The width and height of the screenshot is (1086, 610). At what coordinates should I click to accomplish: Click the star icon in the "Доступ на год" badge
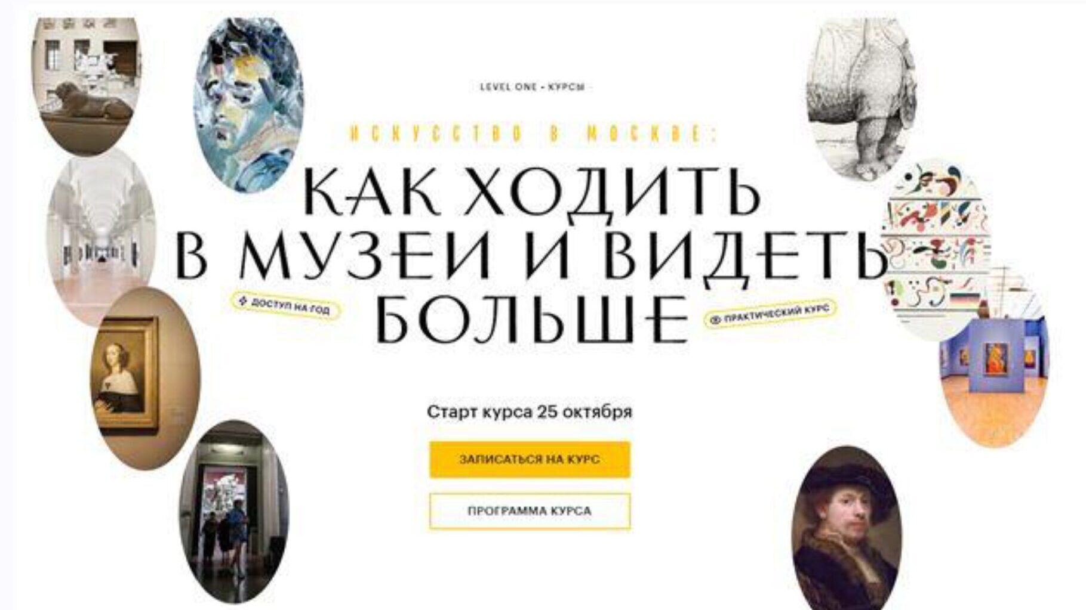tap(242, 301)
